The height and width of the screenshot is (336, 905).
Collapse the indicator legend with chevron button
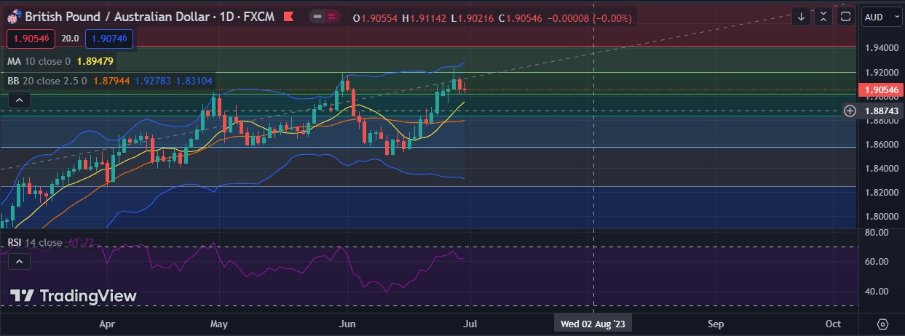[19, 100]
